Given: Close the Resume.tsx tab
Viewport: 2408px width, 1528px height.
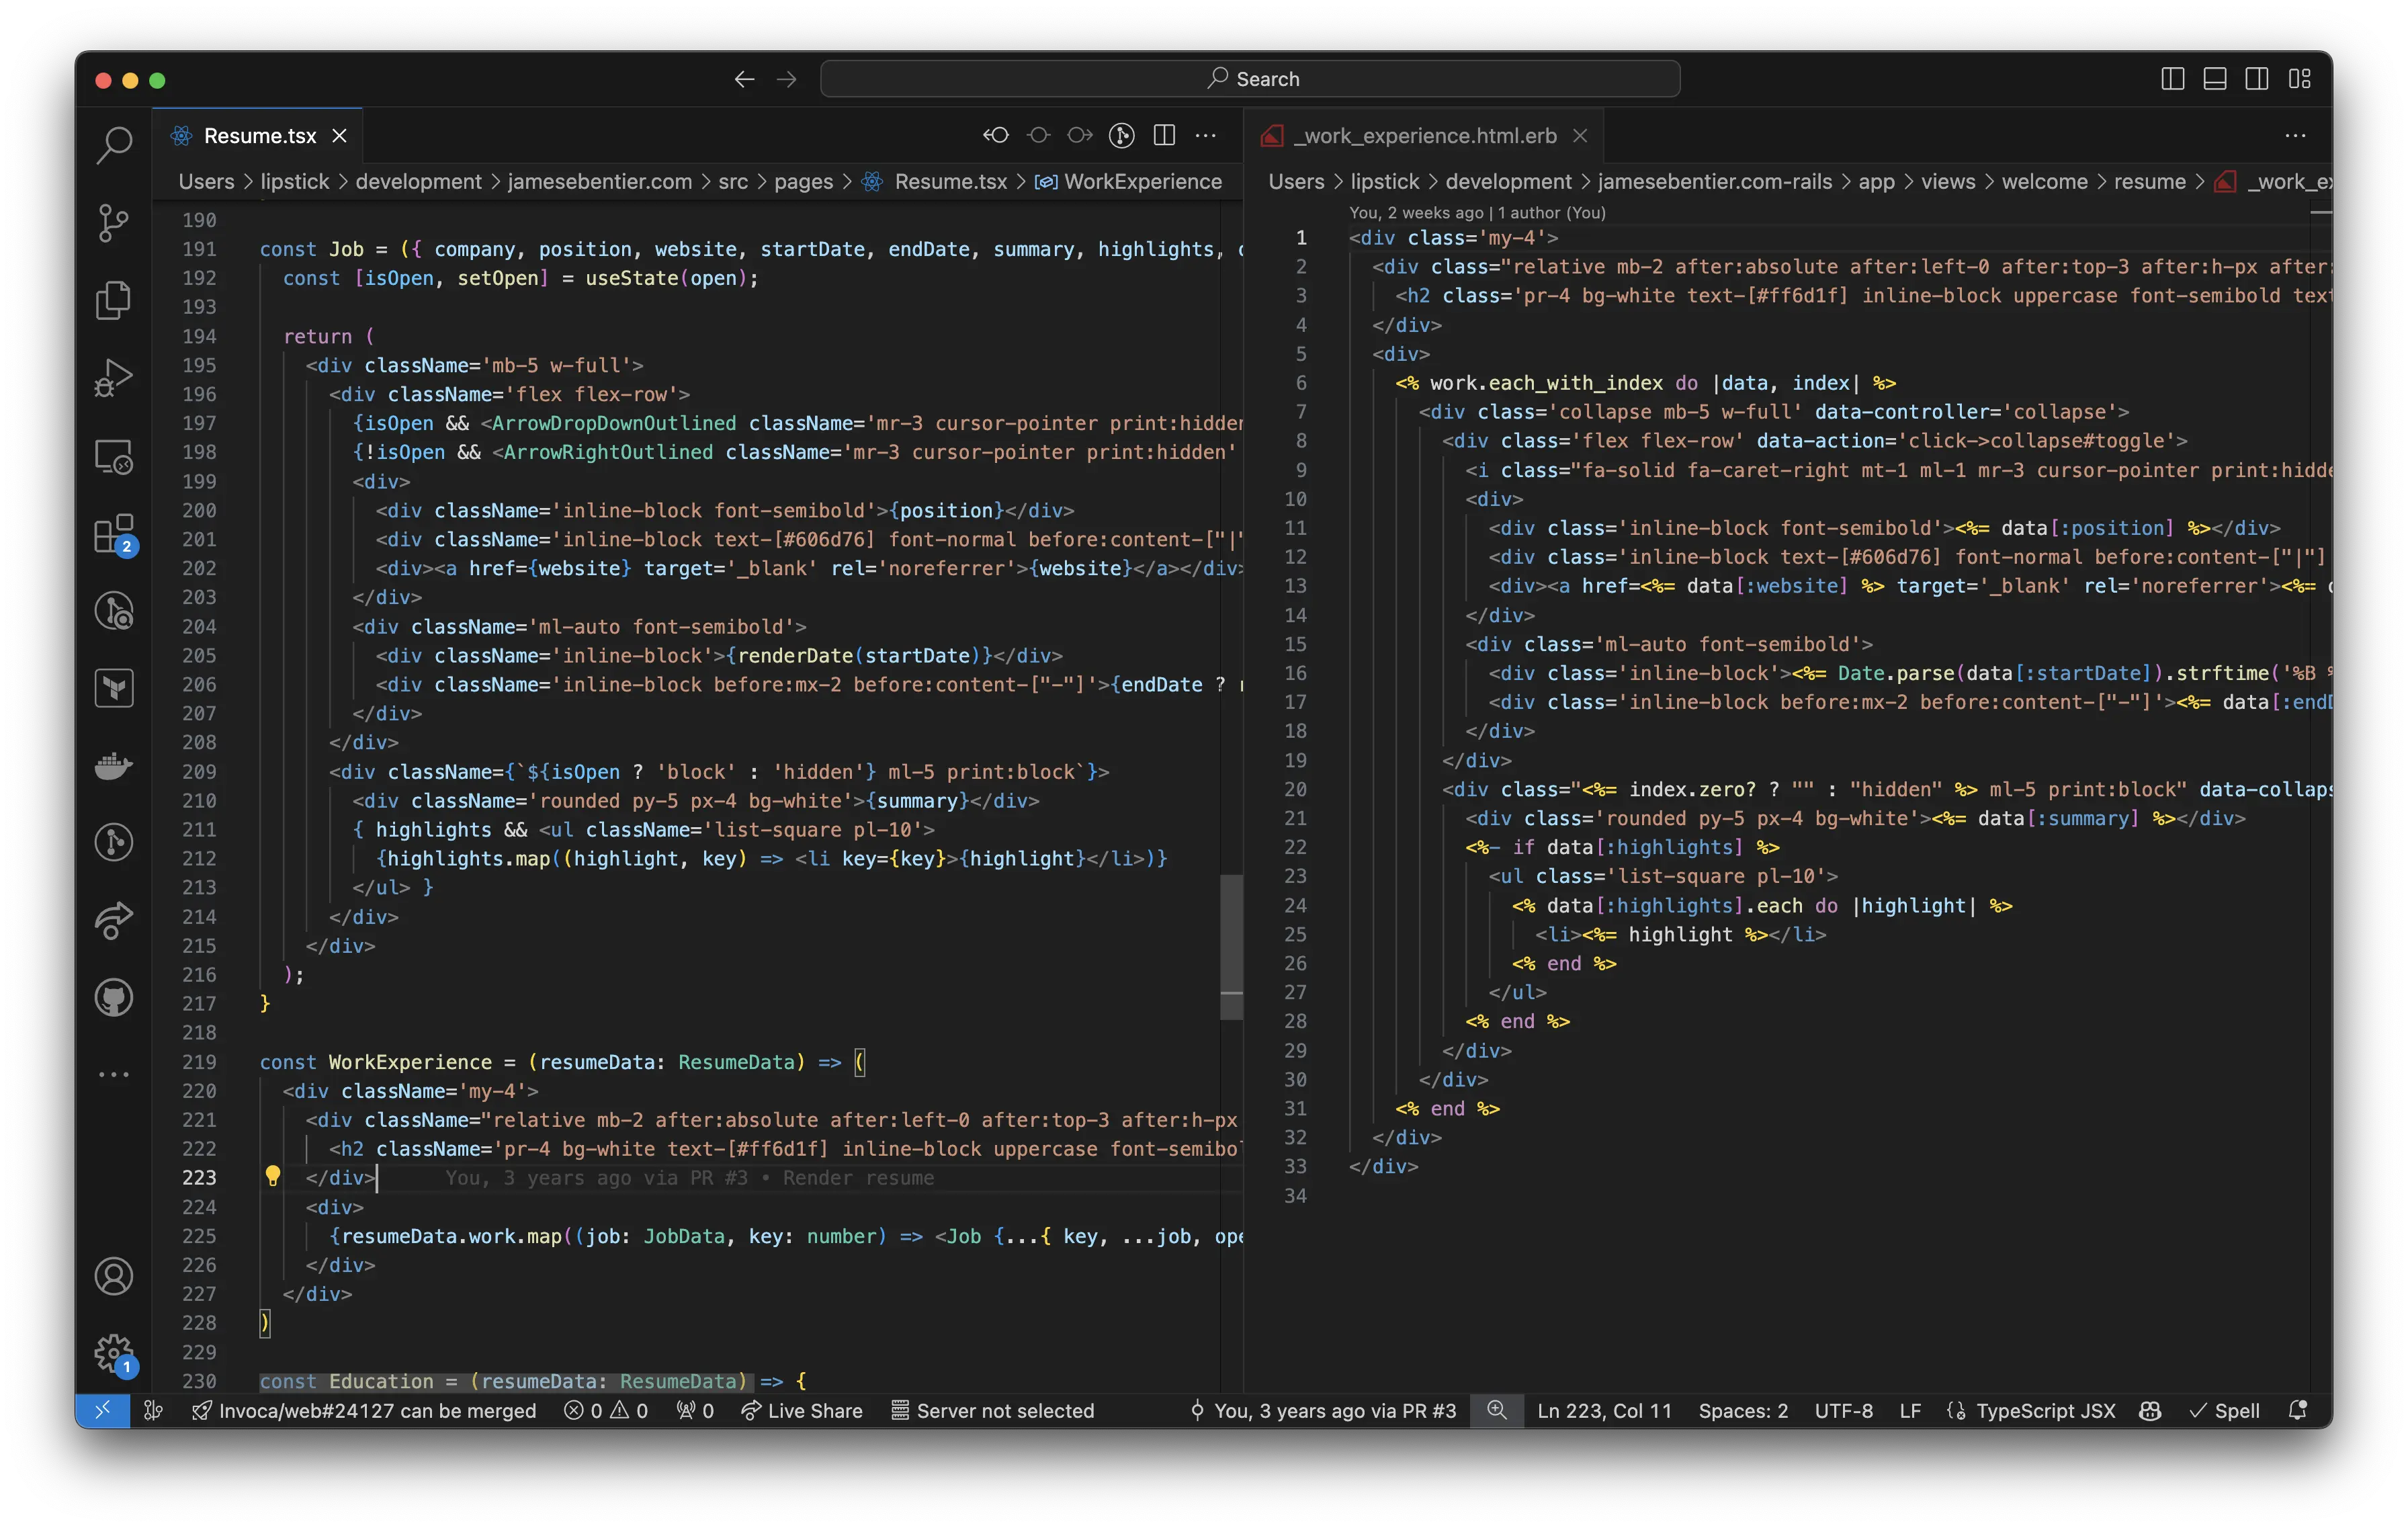Looking at the screenshot, I should [339, 135].
